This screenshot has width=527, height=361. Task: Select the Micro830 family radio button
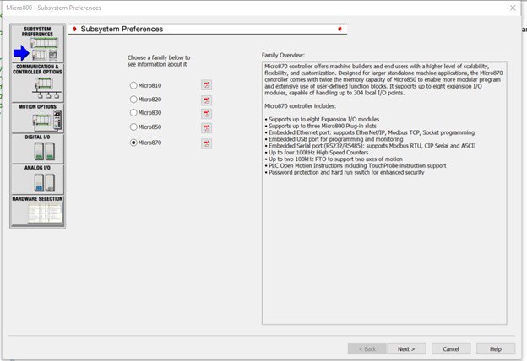pos(133,112)
